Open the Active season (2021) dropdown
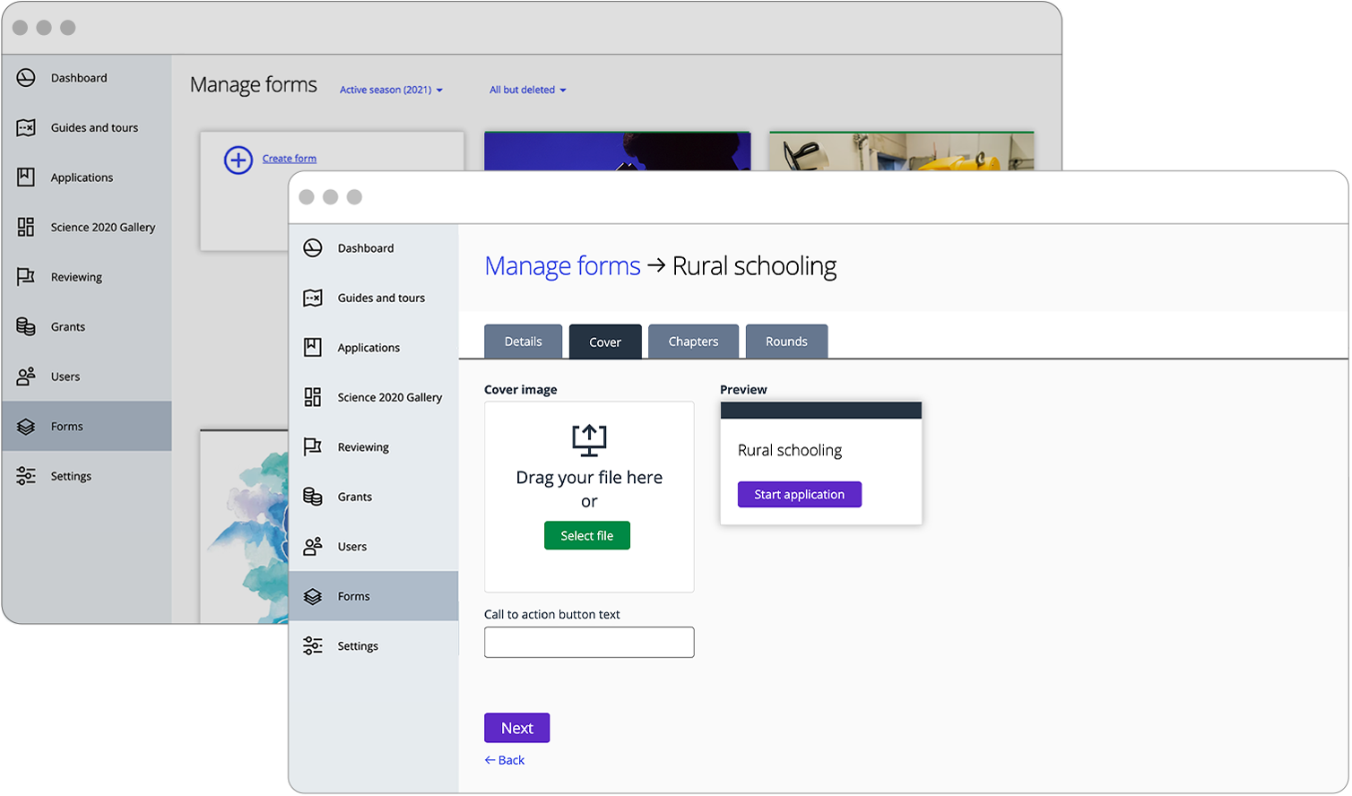The width and height of the screenshot is (1352, 796). [391, 90]
